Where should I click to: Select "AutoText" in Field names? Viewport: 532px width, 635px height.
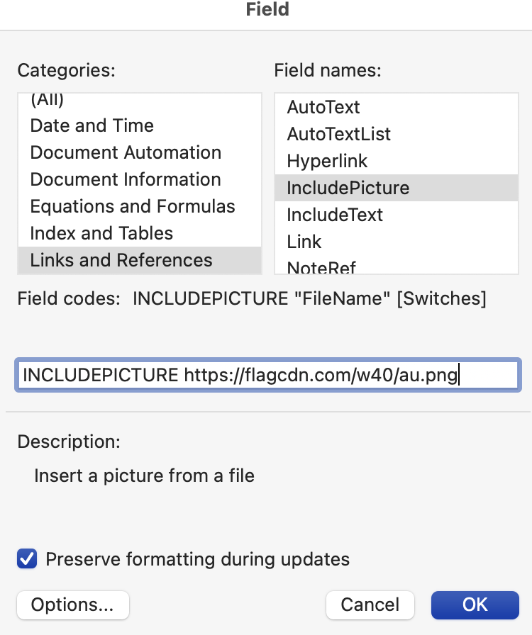tap(323, 107)
